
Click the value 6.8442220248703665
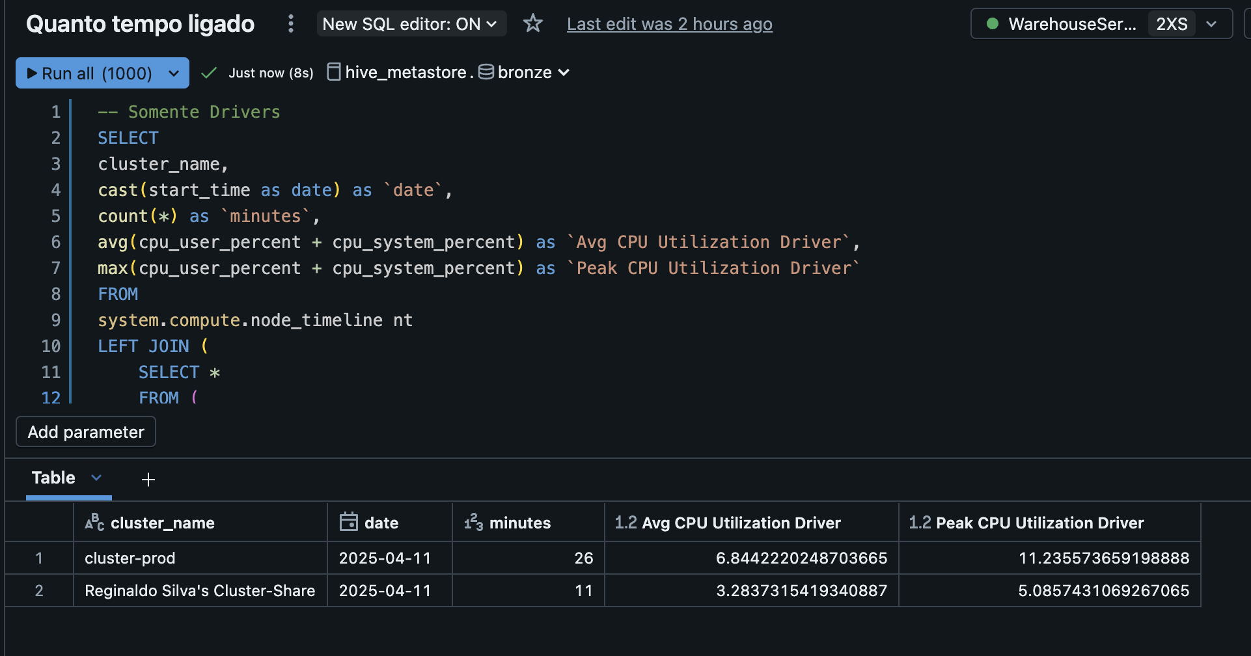[x=801, y=558]
